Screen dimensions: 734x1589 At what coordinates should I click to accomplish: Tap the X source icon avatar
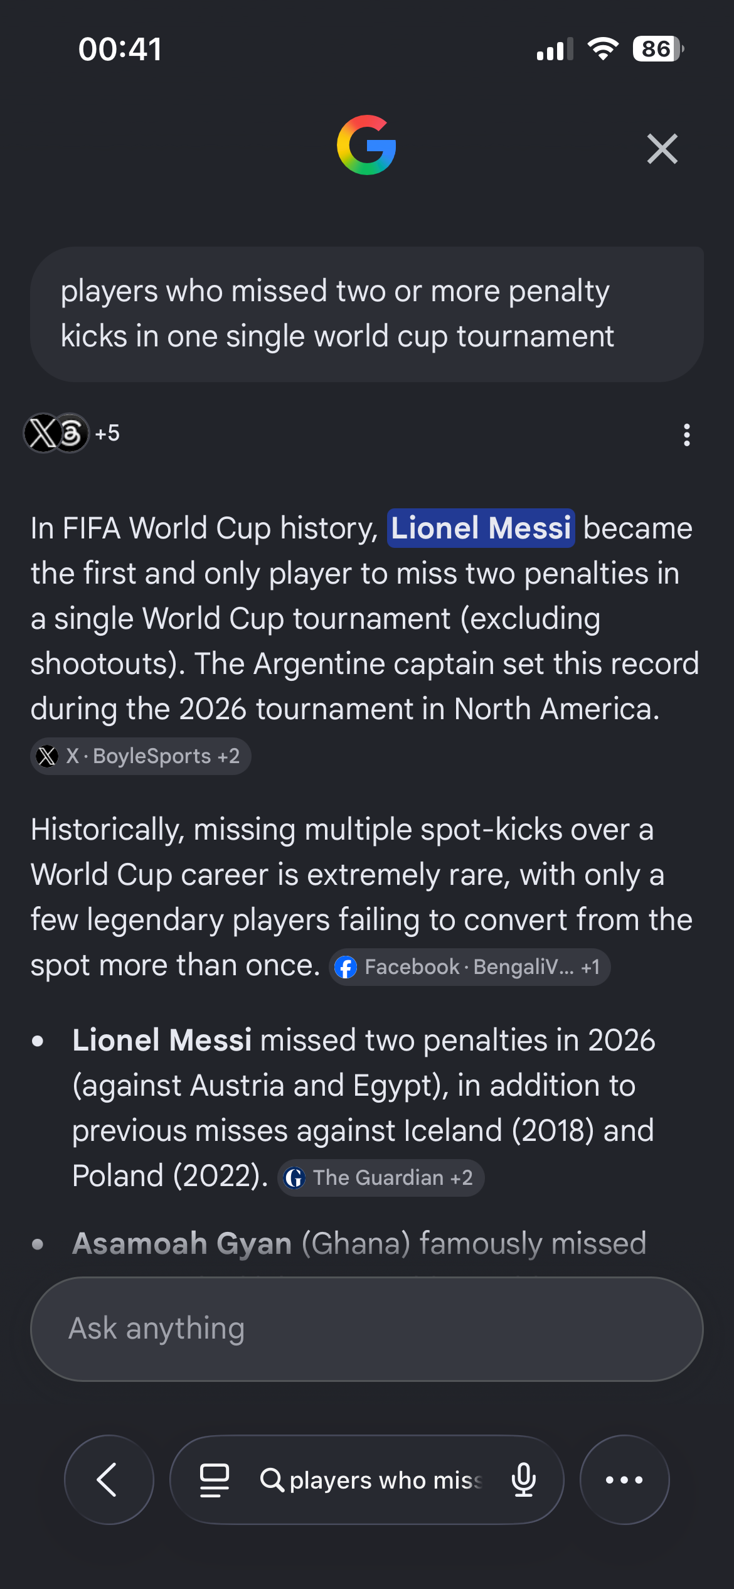point(43,433)
